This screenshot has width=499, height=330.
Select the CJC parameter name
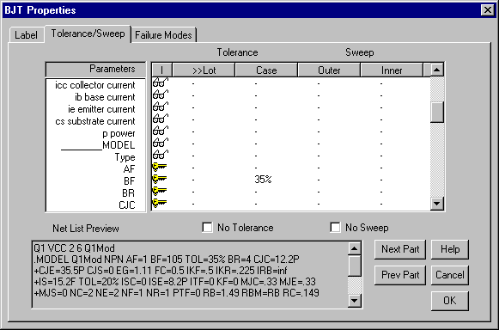(x=127, y=205)
